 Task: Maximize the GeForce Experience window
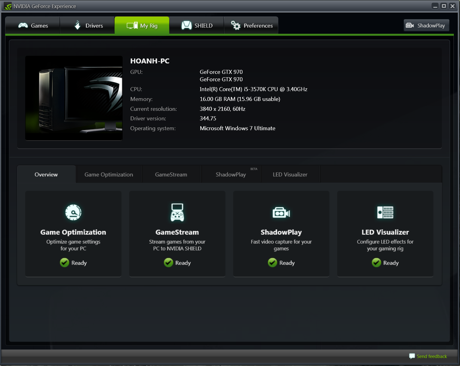(x=444, y=6)
